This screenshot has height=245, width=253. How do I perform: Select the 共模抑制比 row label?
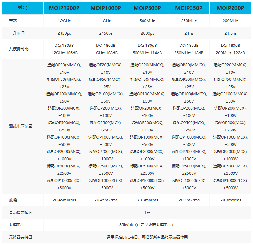(19, 49)
